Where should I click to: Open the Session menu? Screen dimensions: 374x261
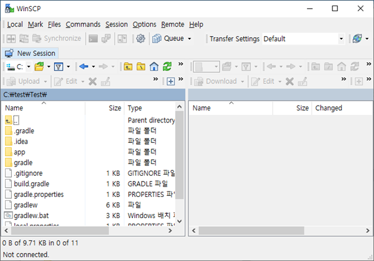click(116, 24)
